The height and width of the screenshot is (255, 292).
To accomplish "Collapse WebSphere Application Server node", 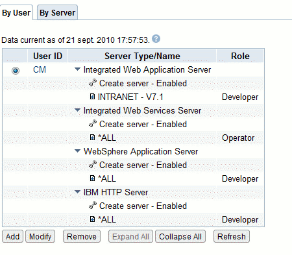I will tap(77, 151).
